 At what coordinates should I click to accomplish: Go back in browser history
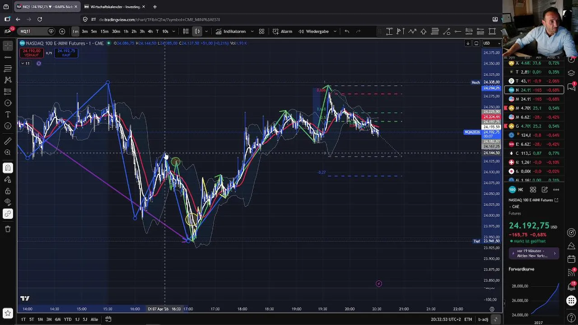pyautogui.click(x=18, y=19)
